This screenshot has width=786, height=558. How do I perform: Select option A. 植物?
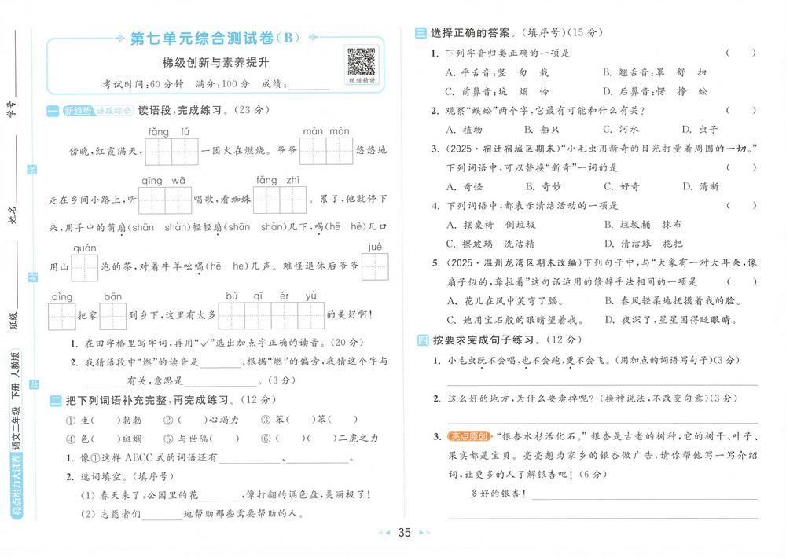click(465, 130)
